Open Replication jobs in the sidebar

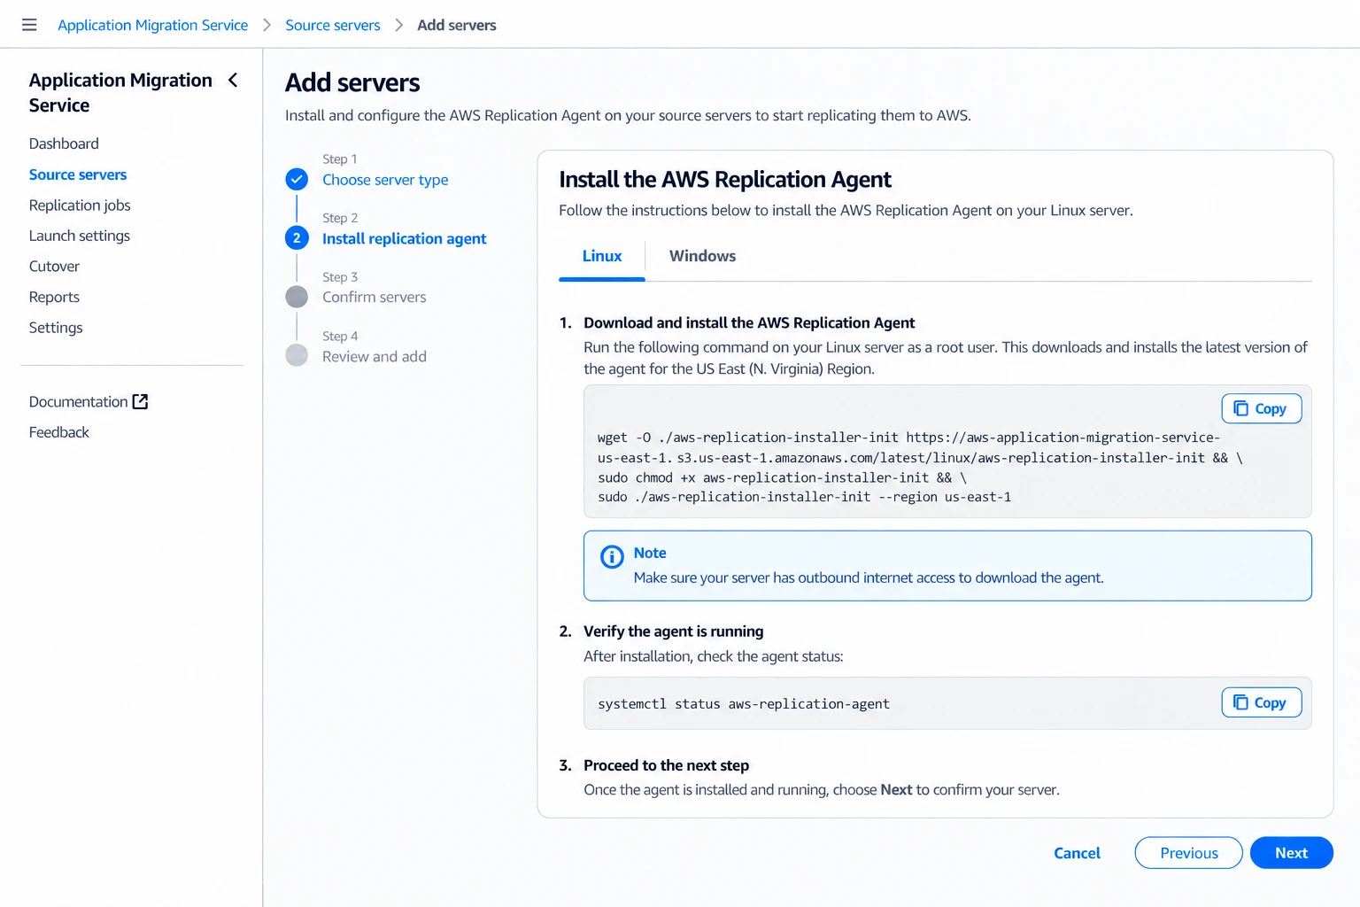[x=80, y=205]
